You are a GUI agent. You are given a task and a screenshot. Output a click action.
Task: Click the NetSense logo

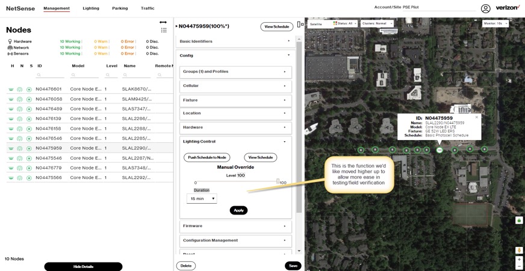pos(20,8)
